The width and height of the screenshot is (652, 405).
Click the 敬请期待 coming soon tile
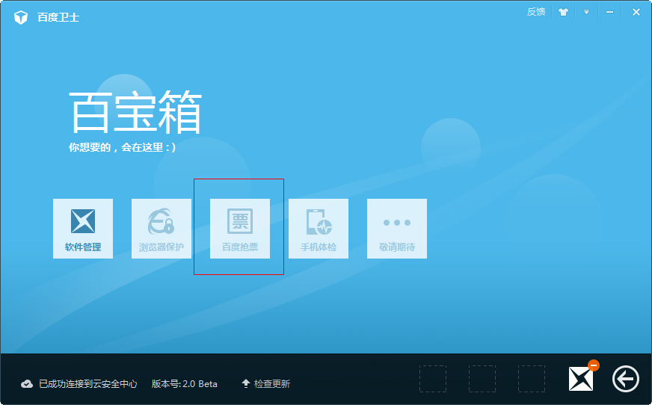pos(397,229)
